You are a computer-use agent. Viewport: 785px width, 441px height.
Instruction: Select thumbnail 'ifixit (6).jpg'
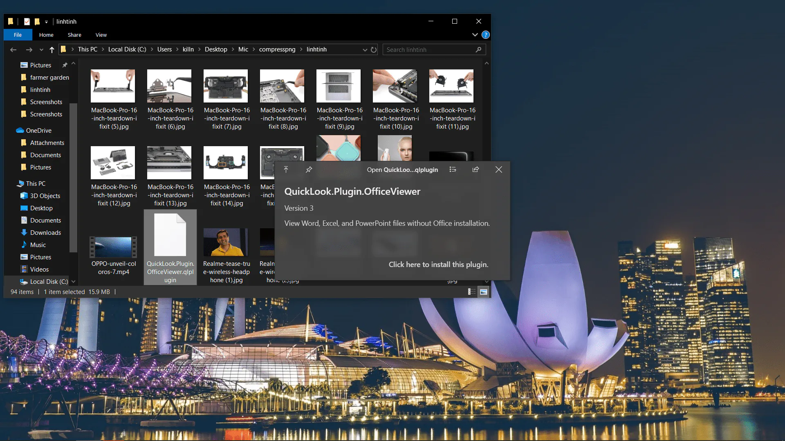[169, 86]
